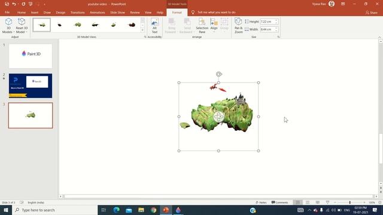
Task: Open the File menu
Action: pos(7,12)
